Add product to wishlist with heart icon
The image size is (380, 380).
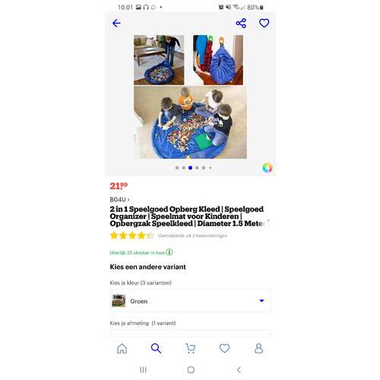(264, 24)
